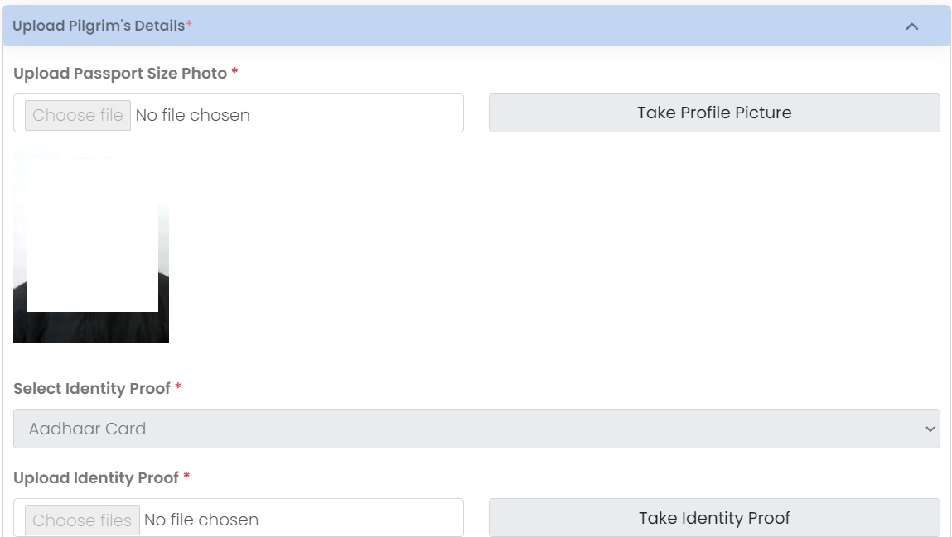Click the Upload Pilgrim's Details header title
Viewport: 952px width, 537px height.
click(x=98, y=26)
